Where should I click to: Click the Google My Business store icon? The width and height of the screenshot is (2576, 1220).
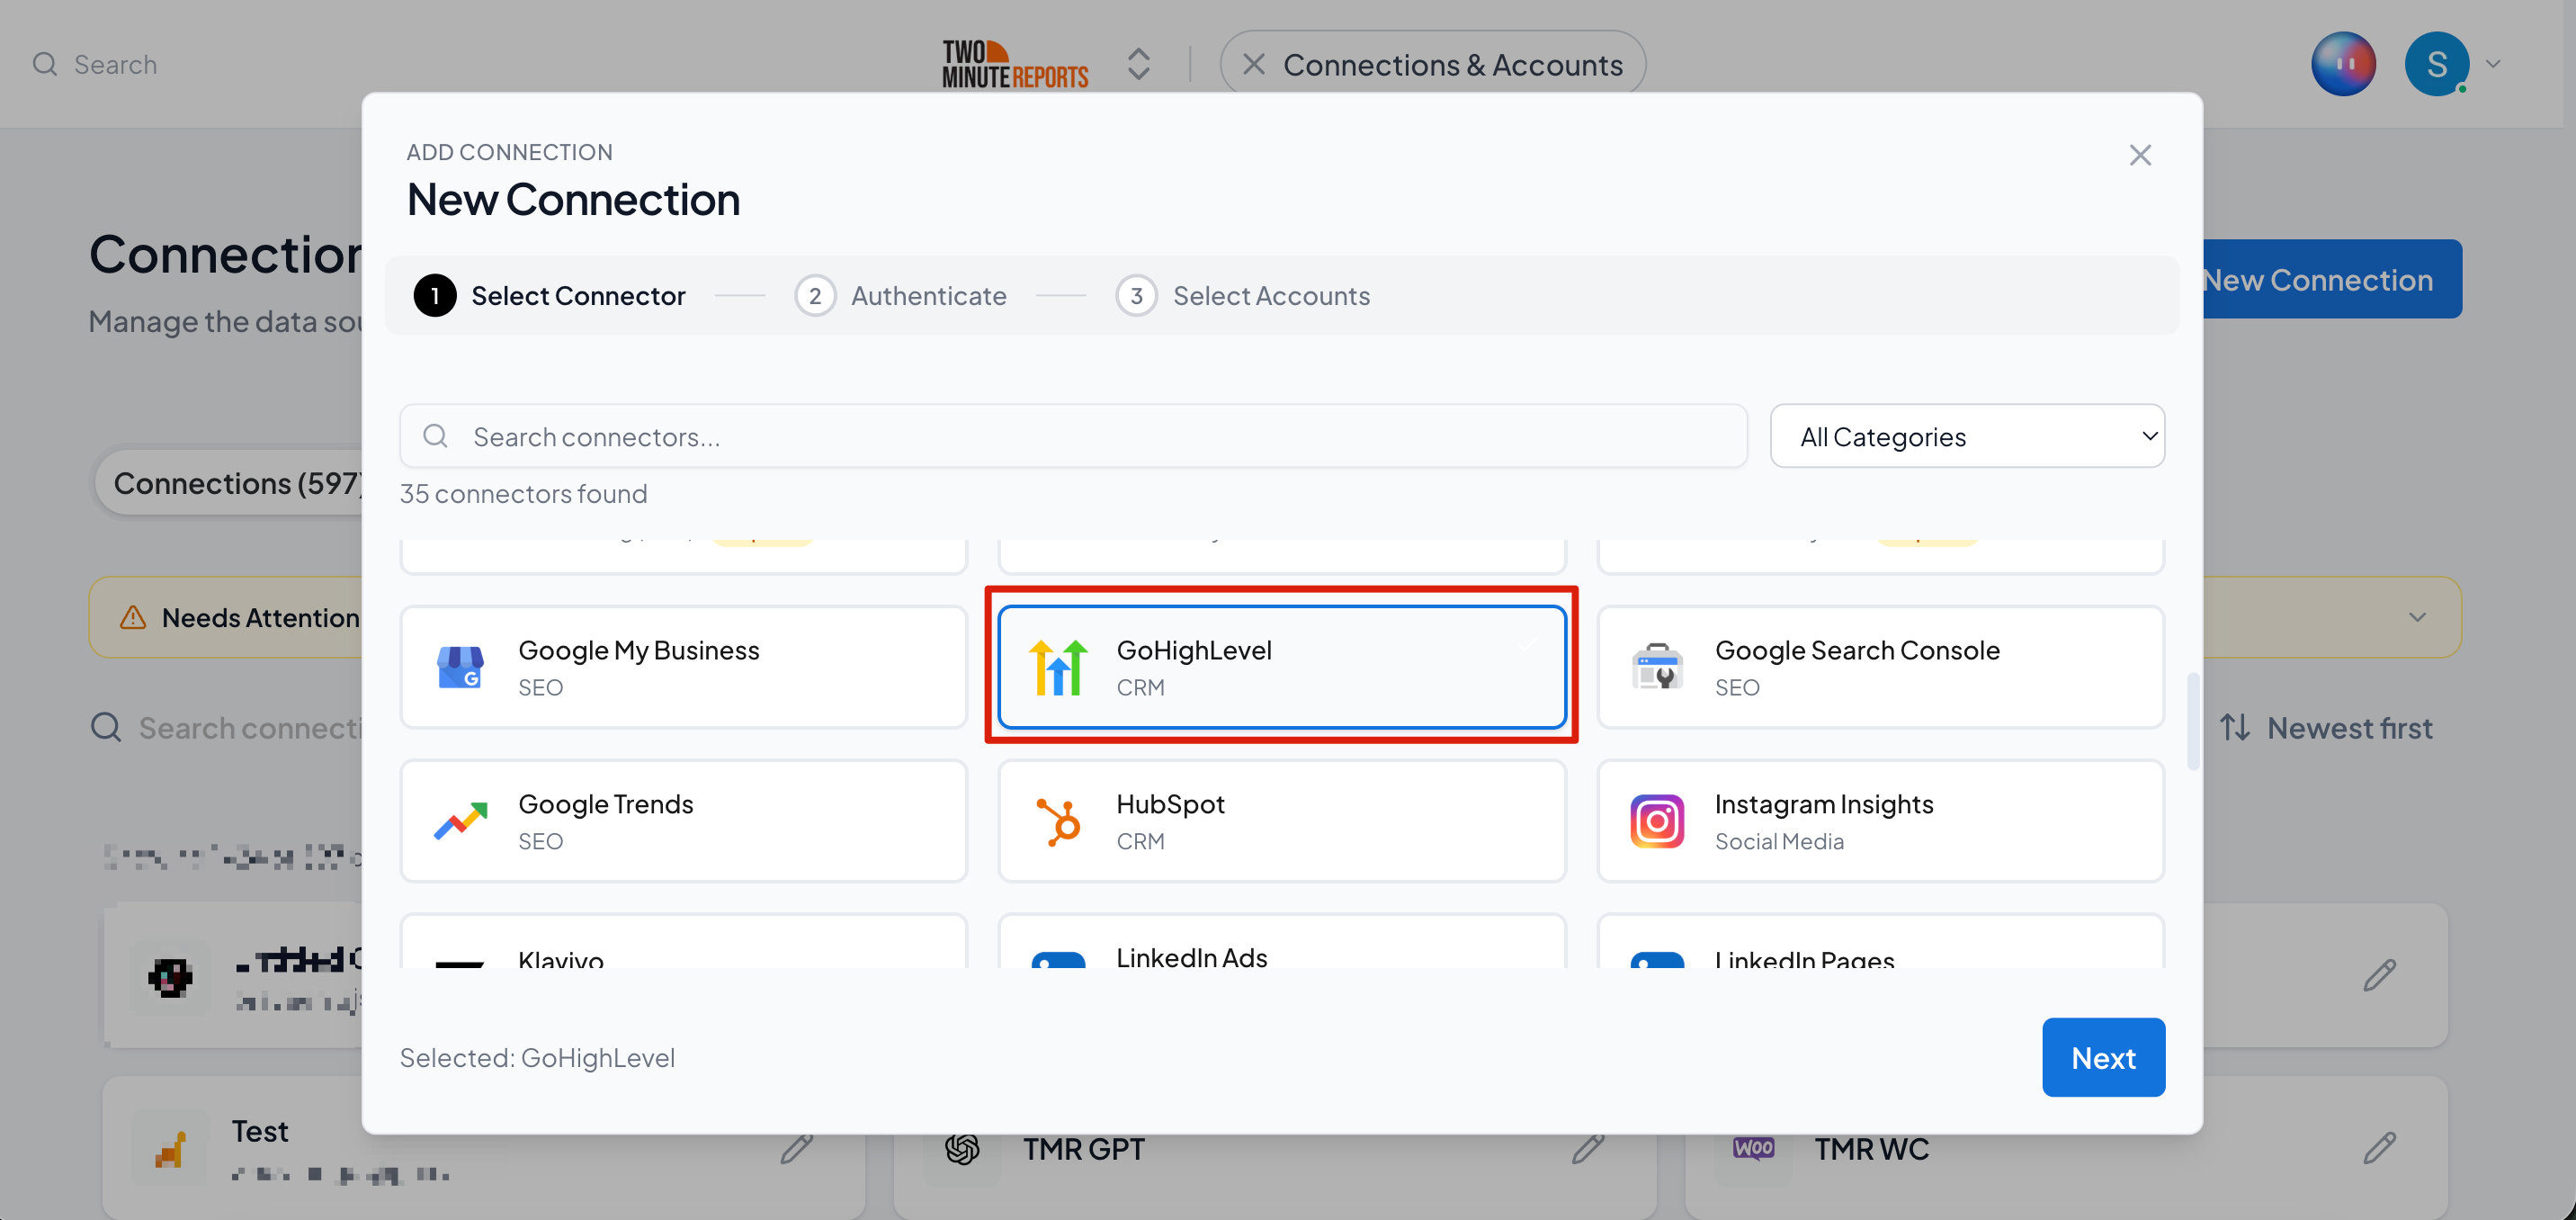pyautogui.click(x=460, y=667)
